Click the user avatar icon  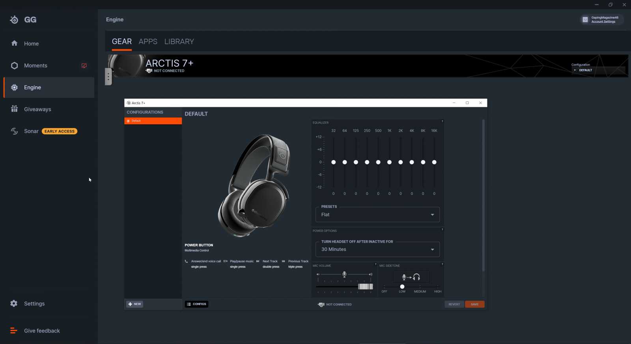pyautogui.click(x=585, y=19)
